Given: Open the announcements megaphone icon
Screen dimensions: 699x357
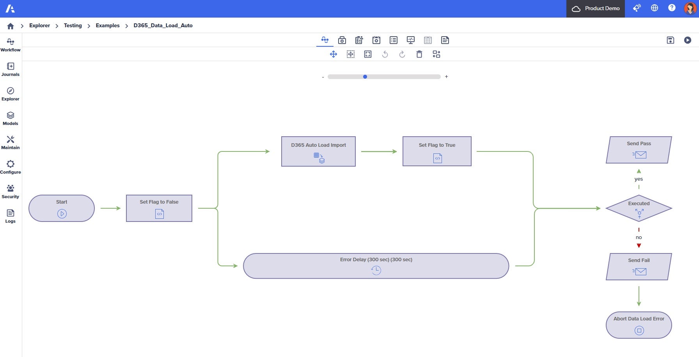Looking at the screenshot, I should [x=637, y=8].
